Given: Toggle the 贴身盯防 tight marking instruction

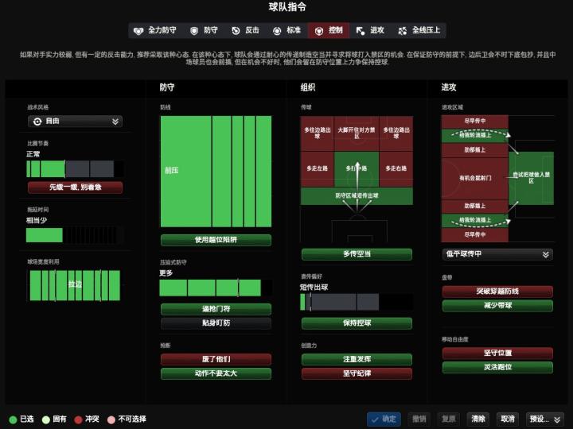Looking at the screenshot, I should tap(216, 323).
